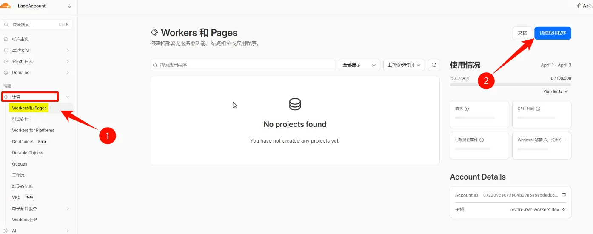
Task: Click info icon next to 可观测性事件
Action: tap(482, 140)
